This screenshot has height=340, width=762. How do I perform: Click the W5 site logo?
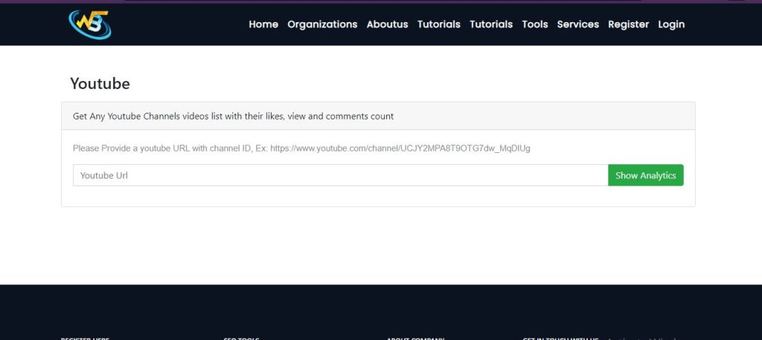click(x=90, y=24)
